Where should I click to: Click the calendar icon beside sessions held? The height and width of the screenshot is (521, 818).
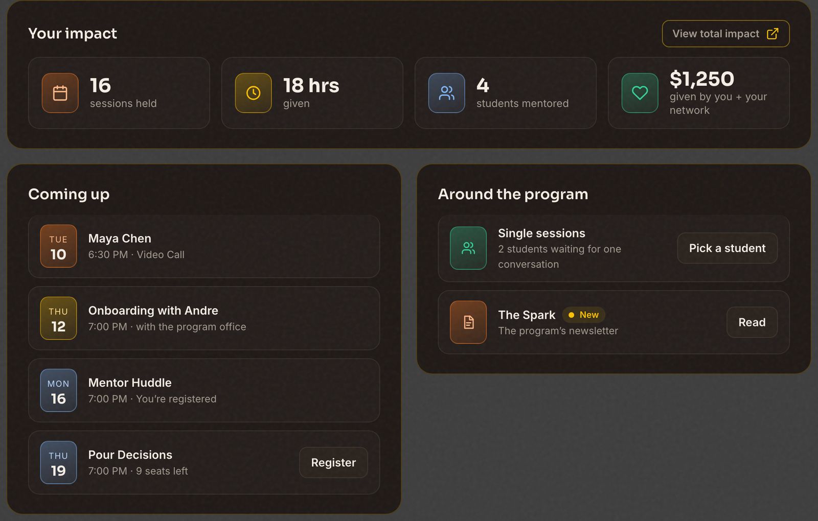click(60, 93)
